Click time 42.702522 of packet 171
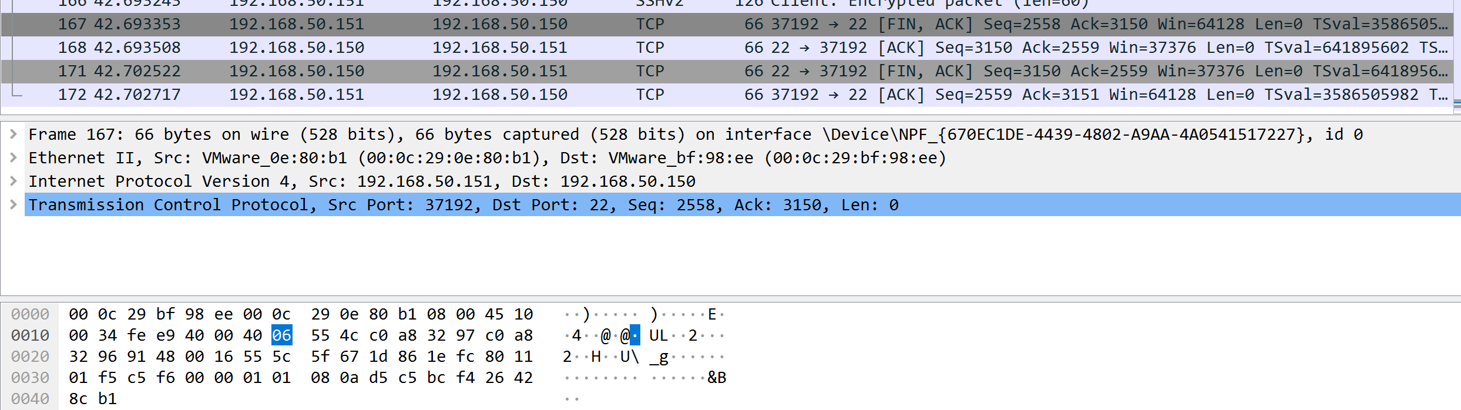The image size is (1461, 410). tap(137, 72)
